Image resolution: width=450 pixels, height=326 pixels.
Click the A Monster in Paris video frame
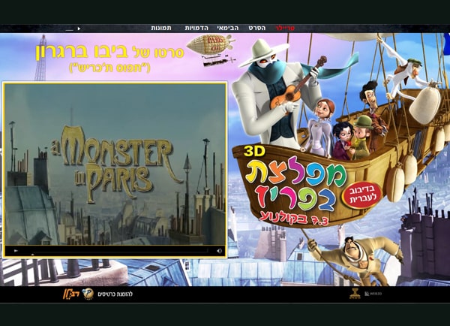(115, 165)
